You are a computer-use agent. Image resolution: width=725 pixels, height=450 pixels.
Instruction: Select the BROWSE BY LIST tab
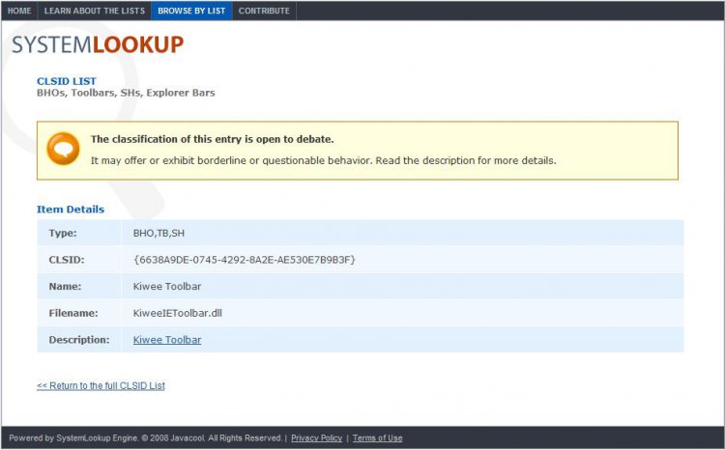191,11
